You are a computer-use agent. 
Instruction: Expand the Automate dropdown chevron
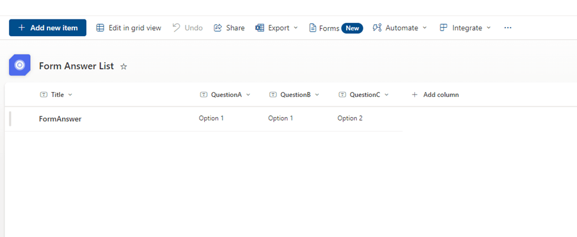(x=424, y=28)
